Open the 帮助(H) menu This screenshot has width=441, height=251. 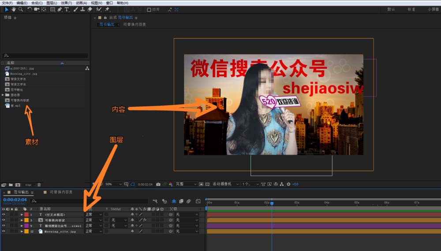[122, 3]
